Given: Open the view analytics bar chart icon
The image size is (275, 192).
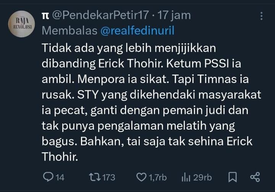Looking at the screenshot, I should click(x=186, y=177).
